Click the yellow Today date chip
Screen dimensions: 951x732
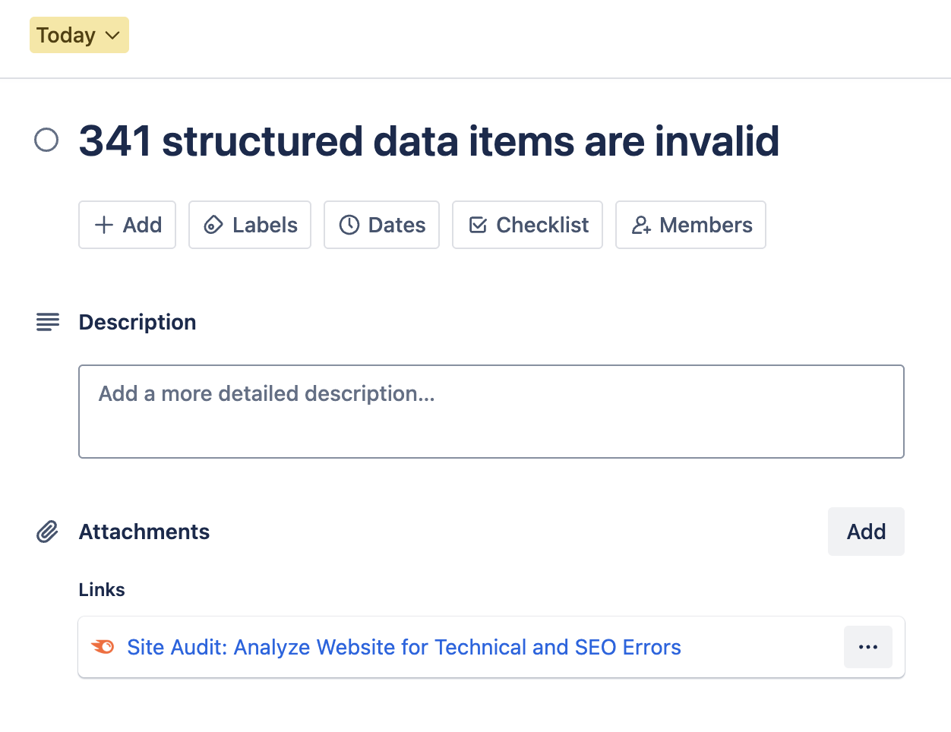tap(79, 35)
